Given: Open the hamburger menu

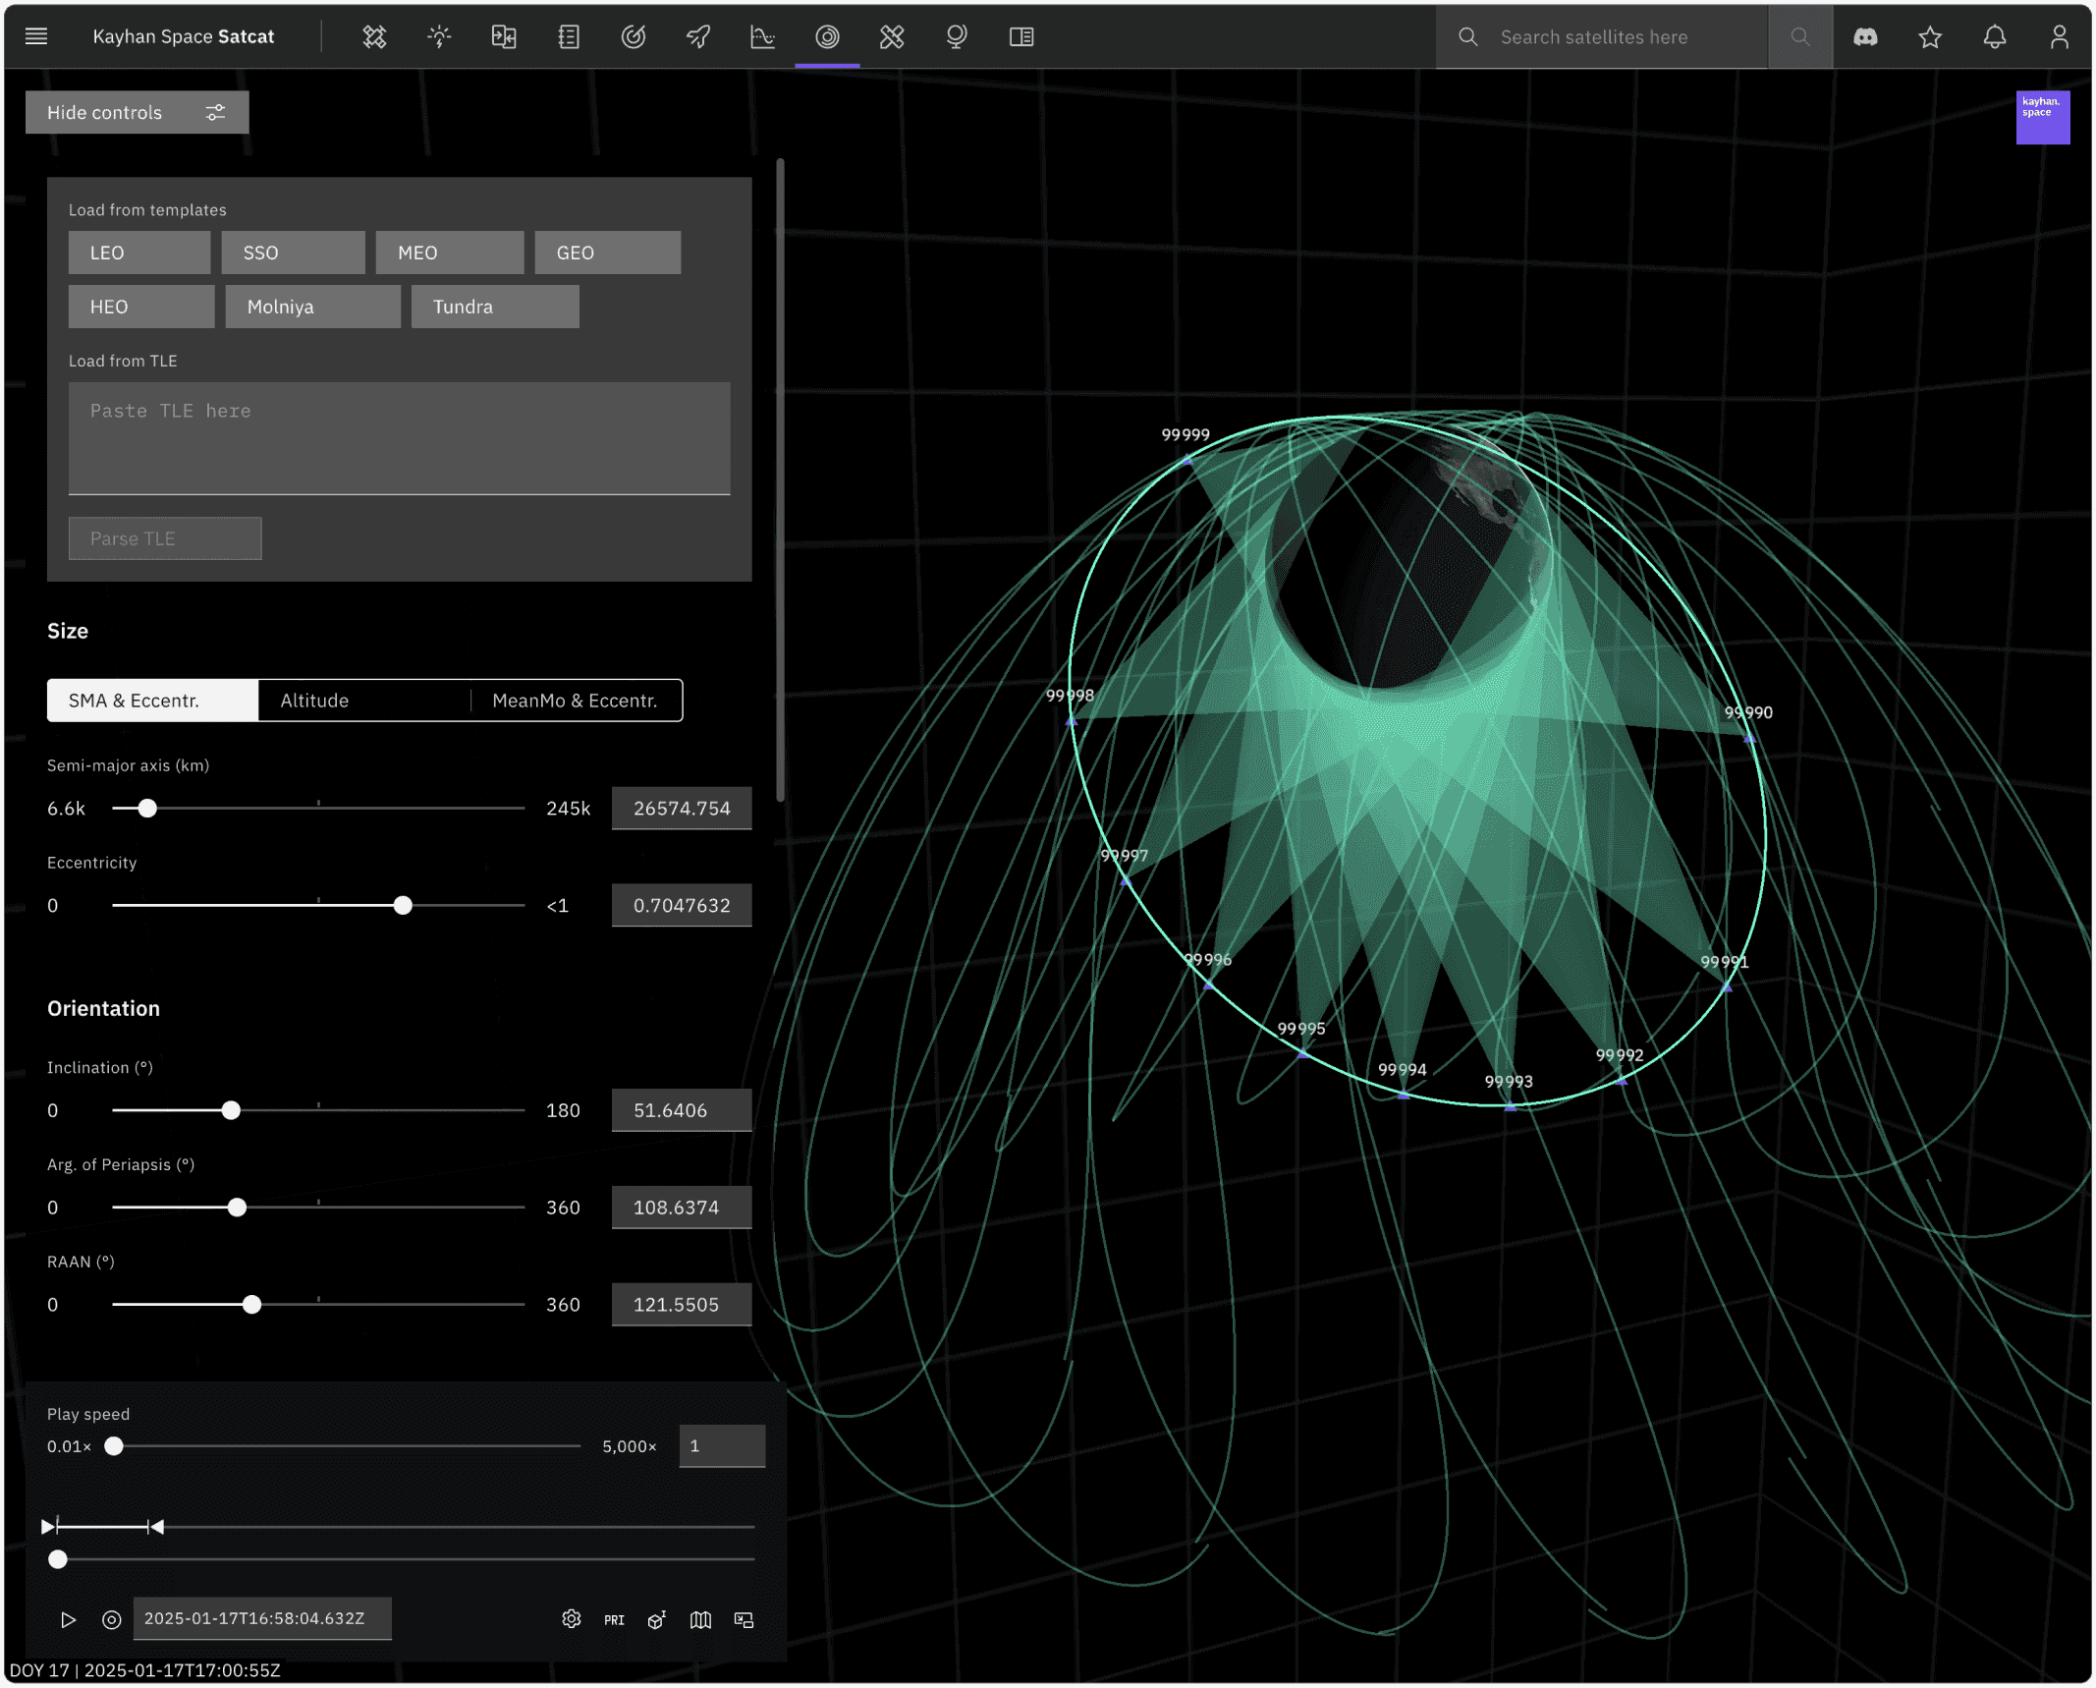Looking at the screenshot, I should (x=36, y=37).
